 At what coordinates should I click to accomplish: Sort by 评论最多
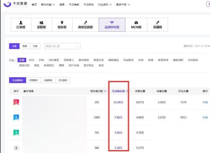pos(63,80)
